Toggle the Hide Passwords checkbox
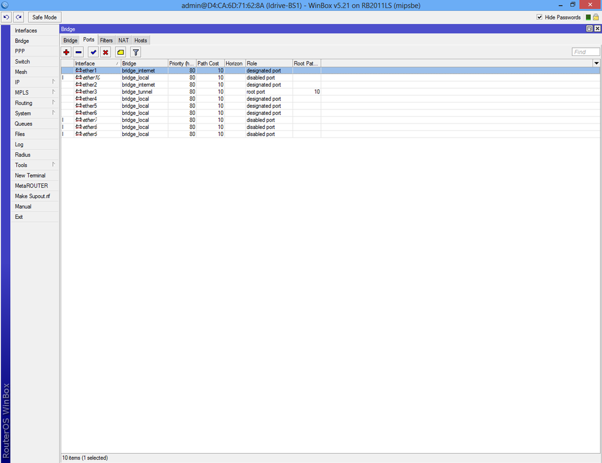Viewport: 602px width, 463px height. point(540,17)
